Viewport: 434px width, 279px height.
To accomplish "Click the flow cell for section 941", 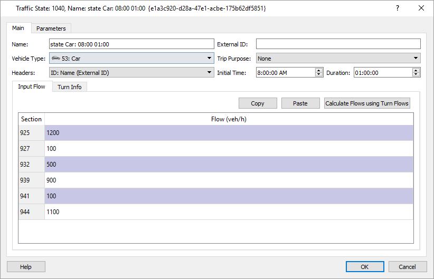I will click(x=229, y=196).
